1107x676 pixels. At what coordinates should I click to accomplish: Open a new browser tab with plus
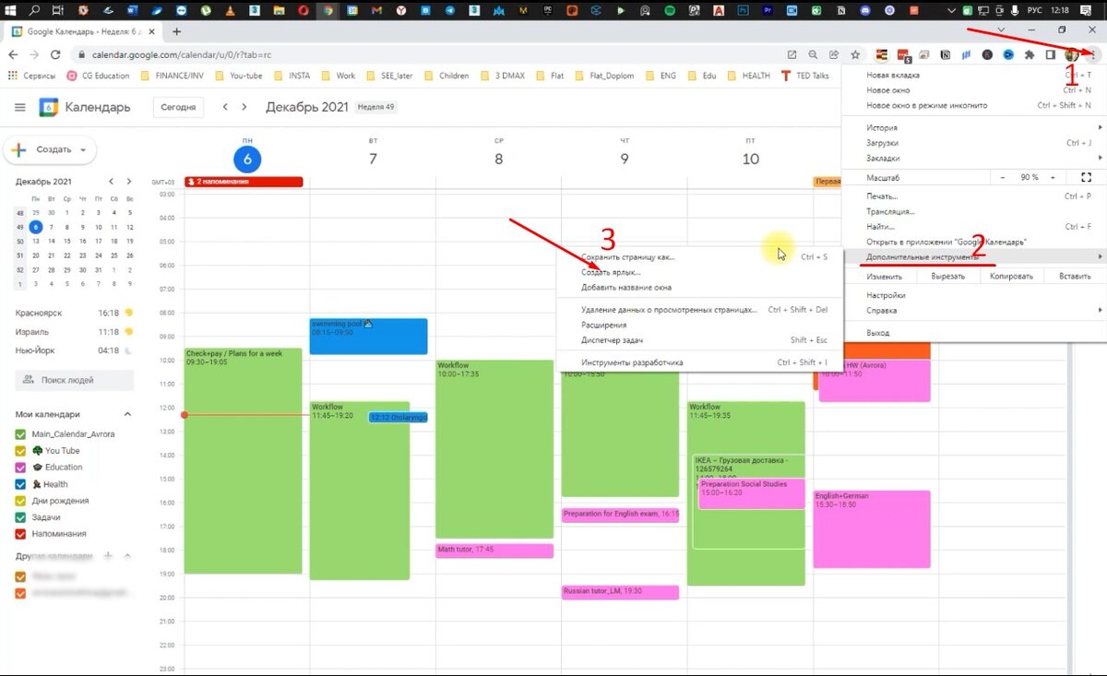pyautogui.click(x=177, y=31)
